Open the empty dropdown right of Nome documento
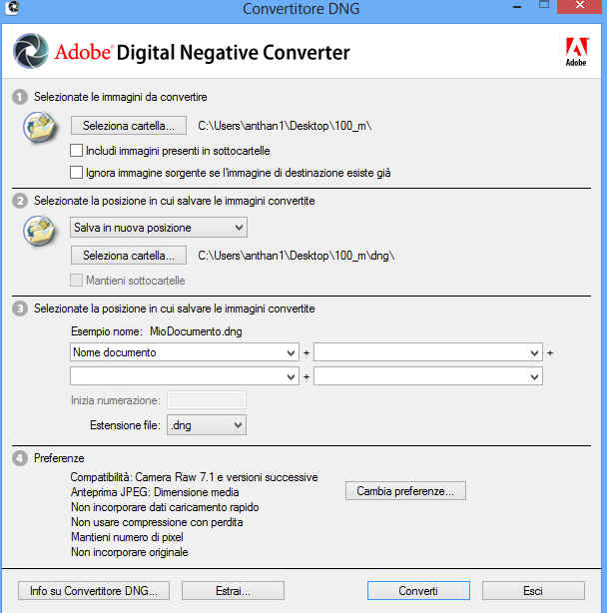The width and height of the screenshot is (607, 613). [428, 352]
